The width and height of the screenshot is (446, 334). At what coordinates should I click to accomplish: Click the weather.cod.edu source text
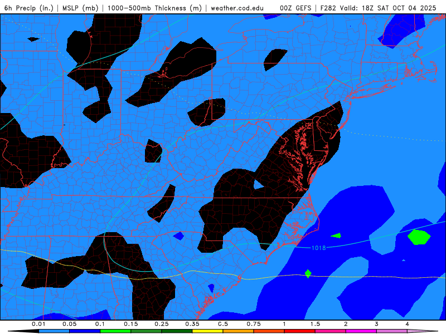(x=237, y=8)
